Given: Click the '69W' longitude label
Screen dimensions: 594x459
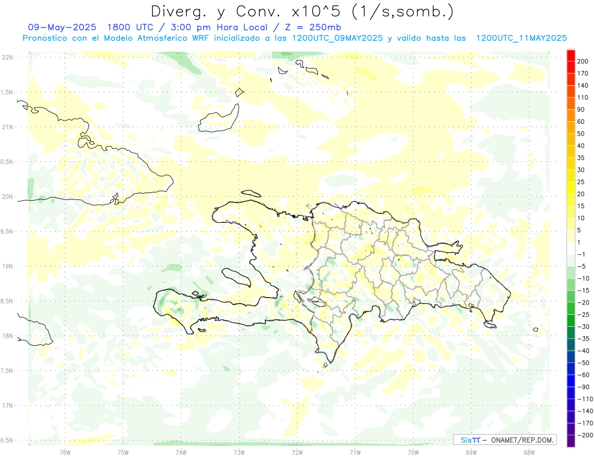Looking at the screenshot, I should [x=471, y=452].
